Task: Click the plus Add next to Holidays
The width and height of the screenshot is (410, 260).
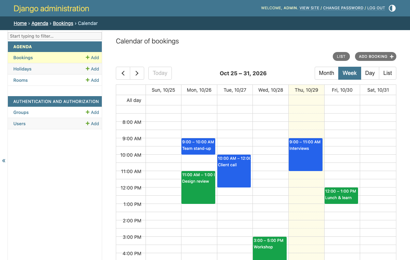Action: (92, 69)
